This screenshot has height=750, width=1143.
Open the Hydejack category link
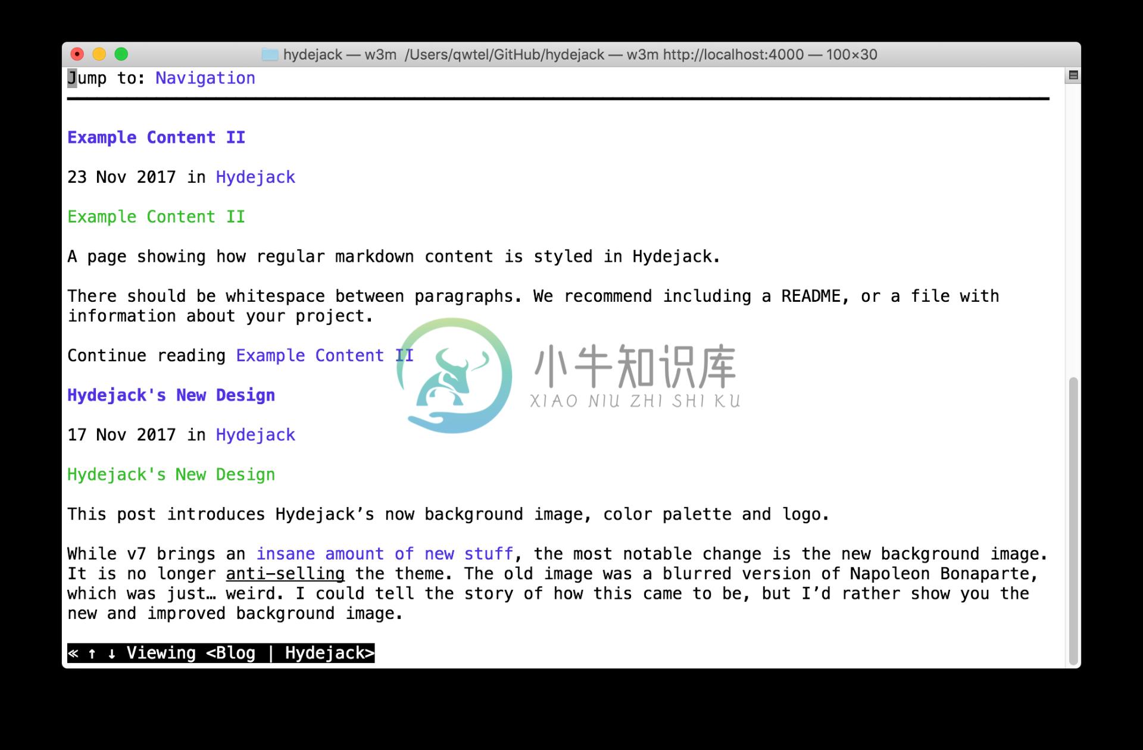[255, 177]
